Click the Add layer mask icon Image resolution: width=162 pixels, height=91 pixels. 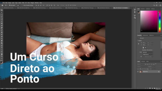pyautogui.click(x=150, y=88)
